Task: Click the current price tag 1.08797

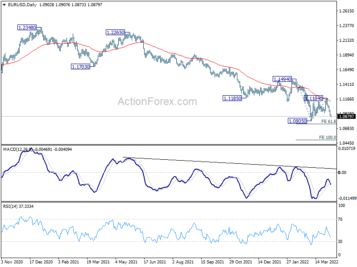Action: (x=347, y=117)
